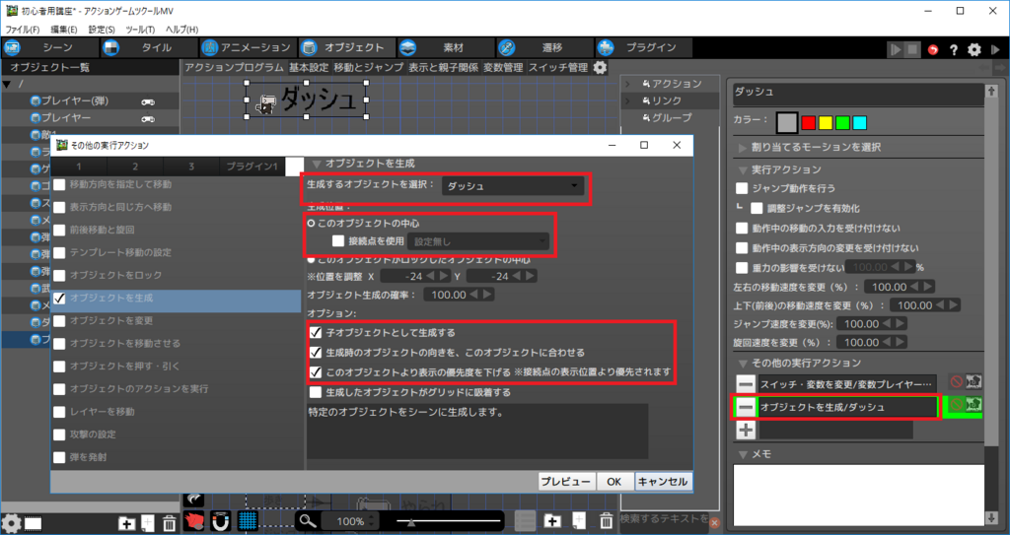
Task: Click the red paint icon below the canvas
Action: coord(194,521)
